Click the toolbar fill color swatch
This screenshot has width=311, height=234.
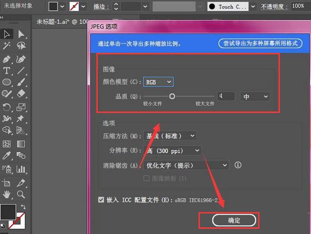click(x=8, y=212)
